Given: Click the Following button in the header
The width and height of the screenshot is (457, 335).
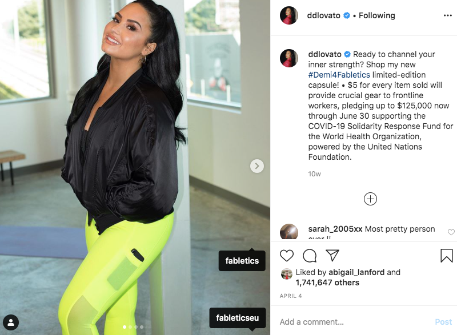Looking at the screenshot, I should 377,15.
